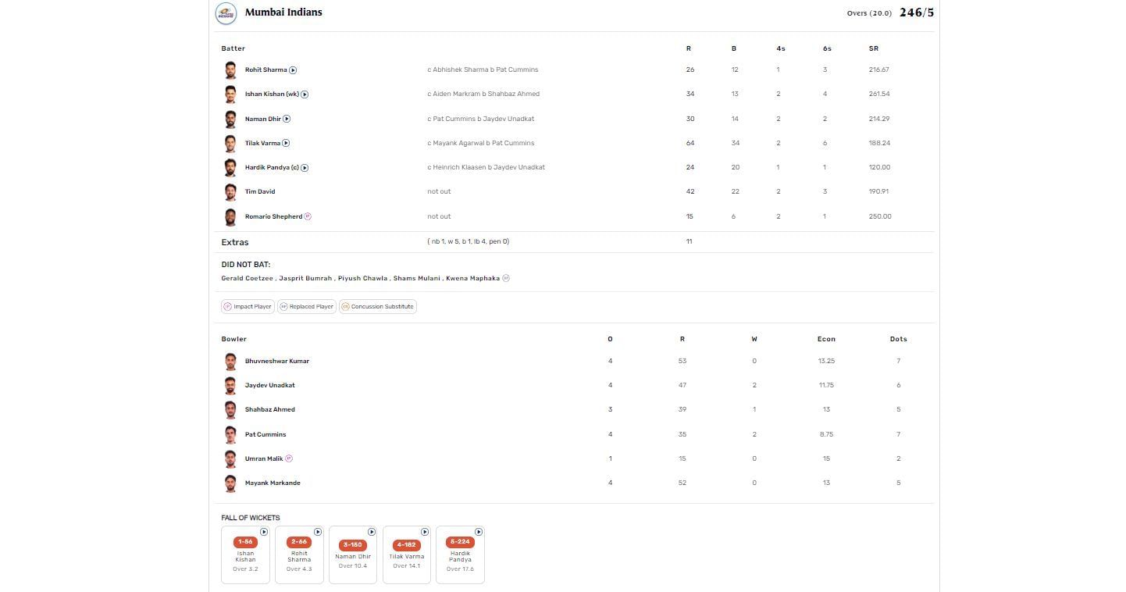Image resolution: width=1126 pixels, height=592 pixels.
Task: Click play icon beside Naman Dhir
Action: point(287,119)
